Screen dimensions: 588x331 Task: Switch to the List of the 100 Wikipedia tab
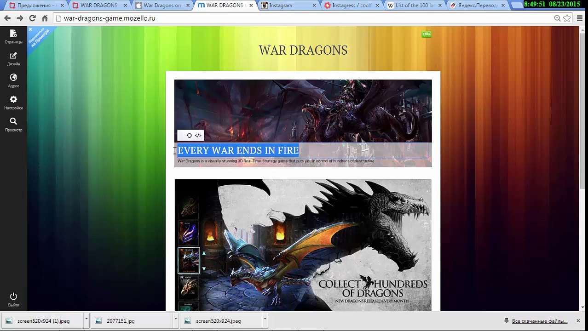point(415,6)
